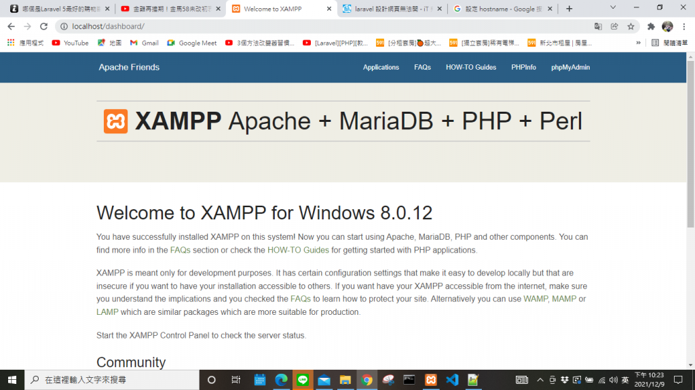This screenshot has width=695, height=390.
Task: Open the YouTube bookmark
Action: 70,43
